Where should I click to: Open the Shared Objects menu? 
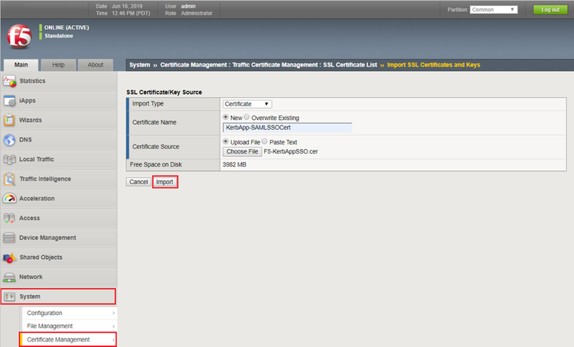[x=59, y=258]
